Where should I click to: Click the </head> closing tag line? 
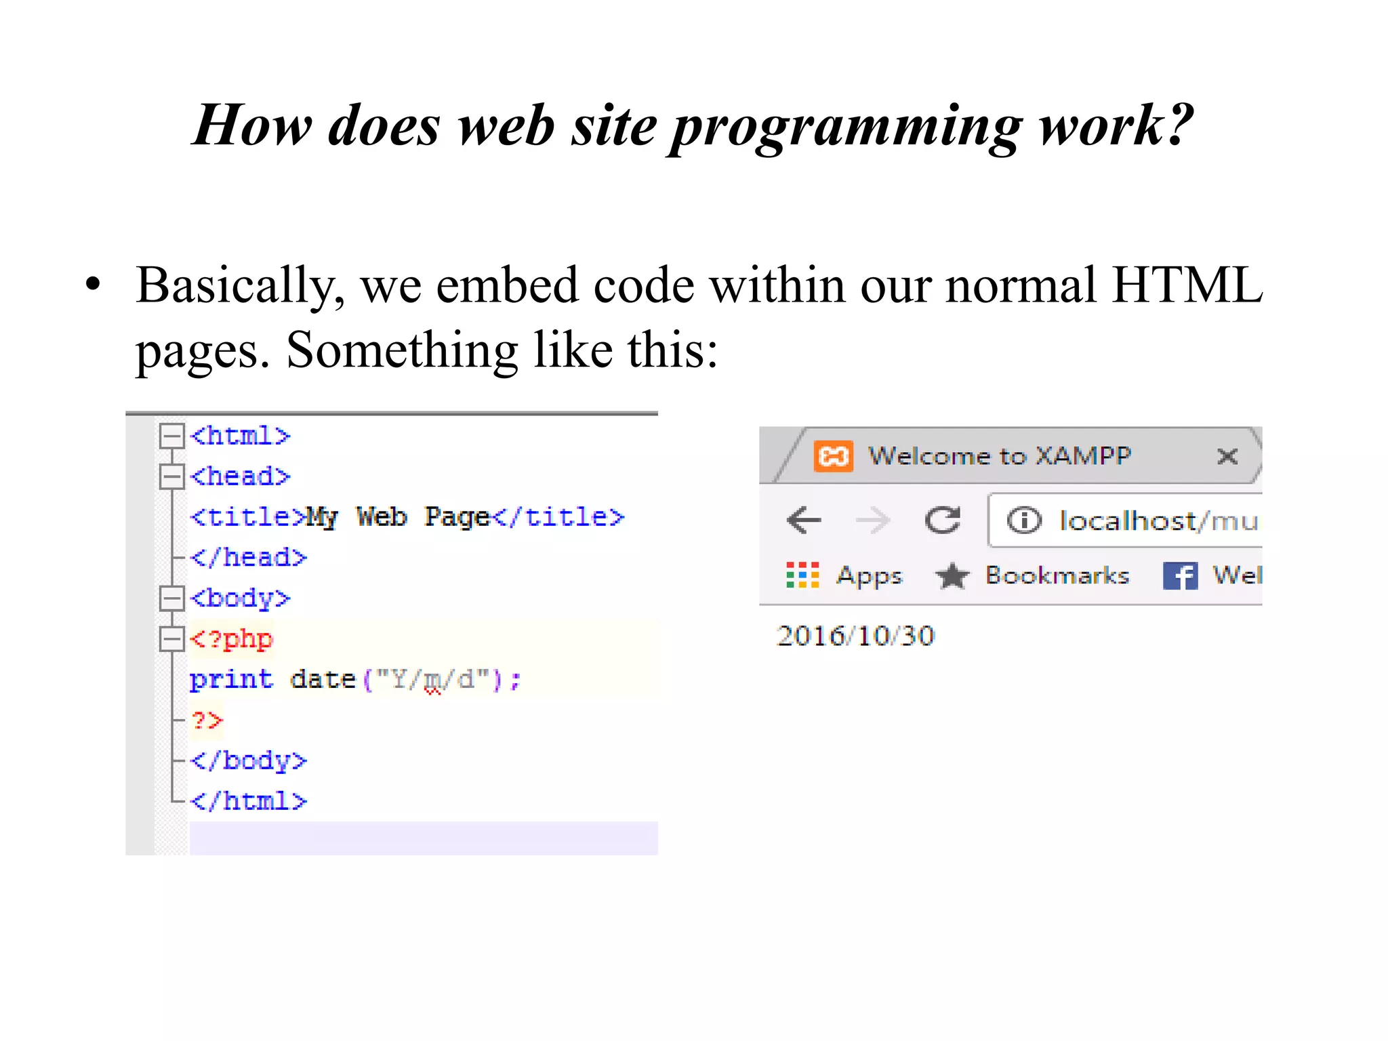tap(249, 558)
